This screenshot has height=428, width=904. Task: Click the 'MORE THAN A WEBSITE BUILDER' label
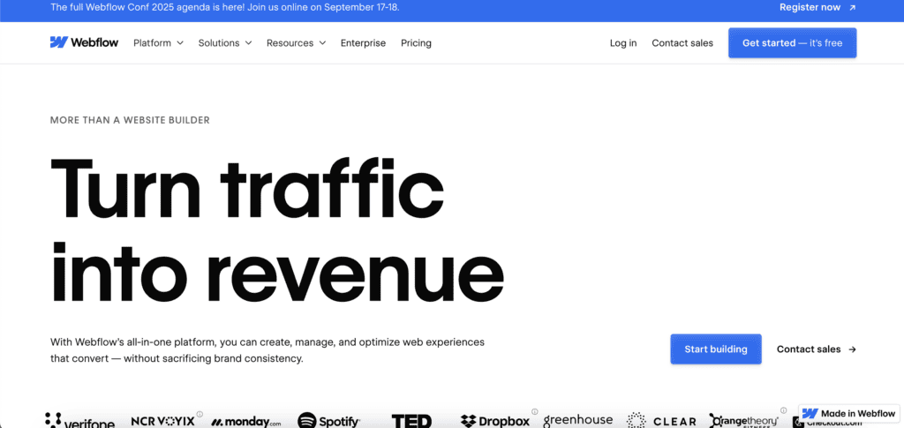coord(130,120)
